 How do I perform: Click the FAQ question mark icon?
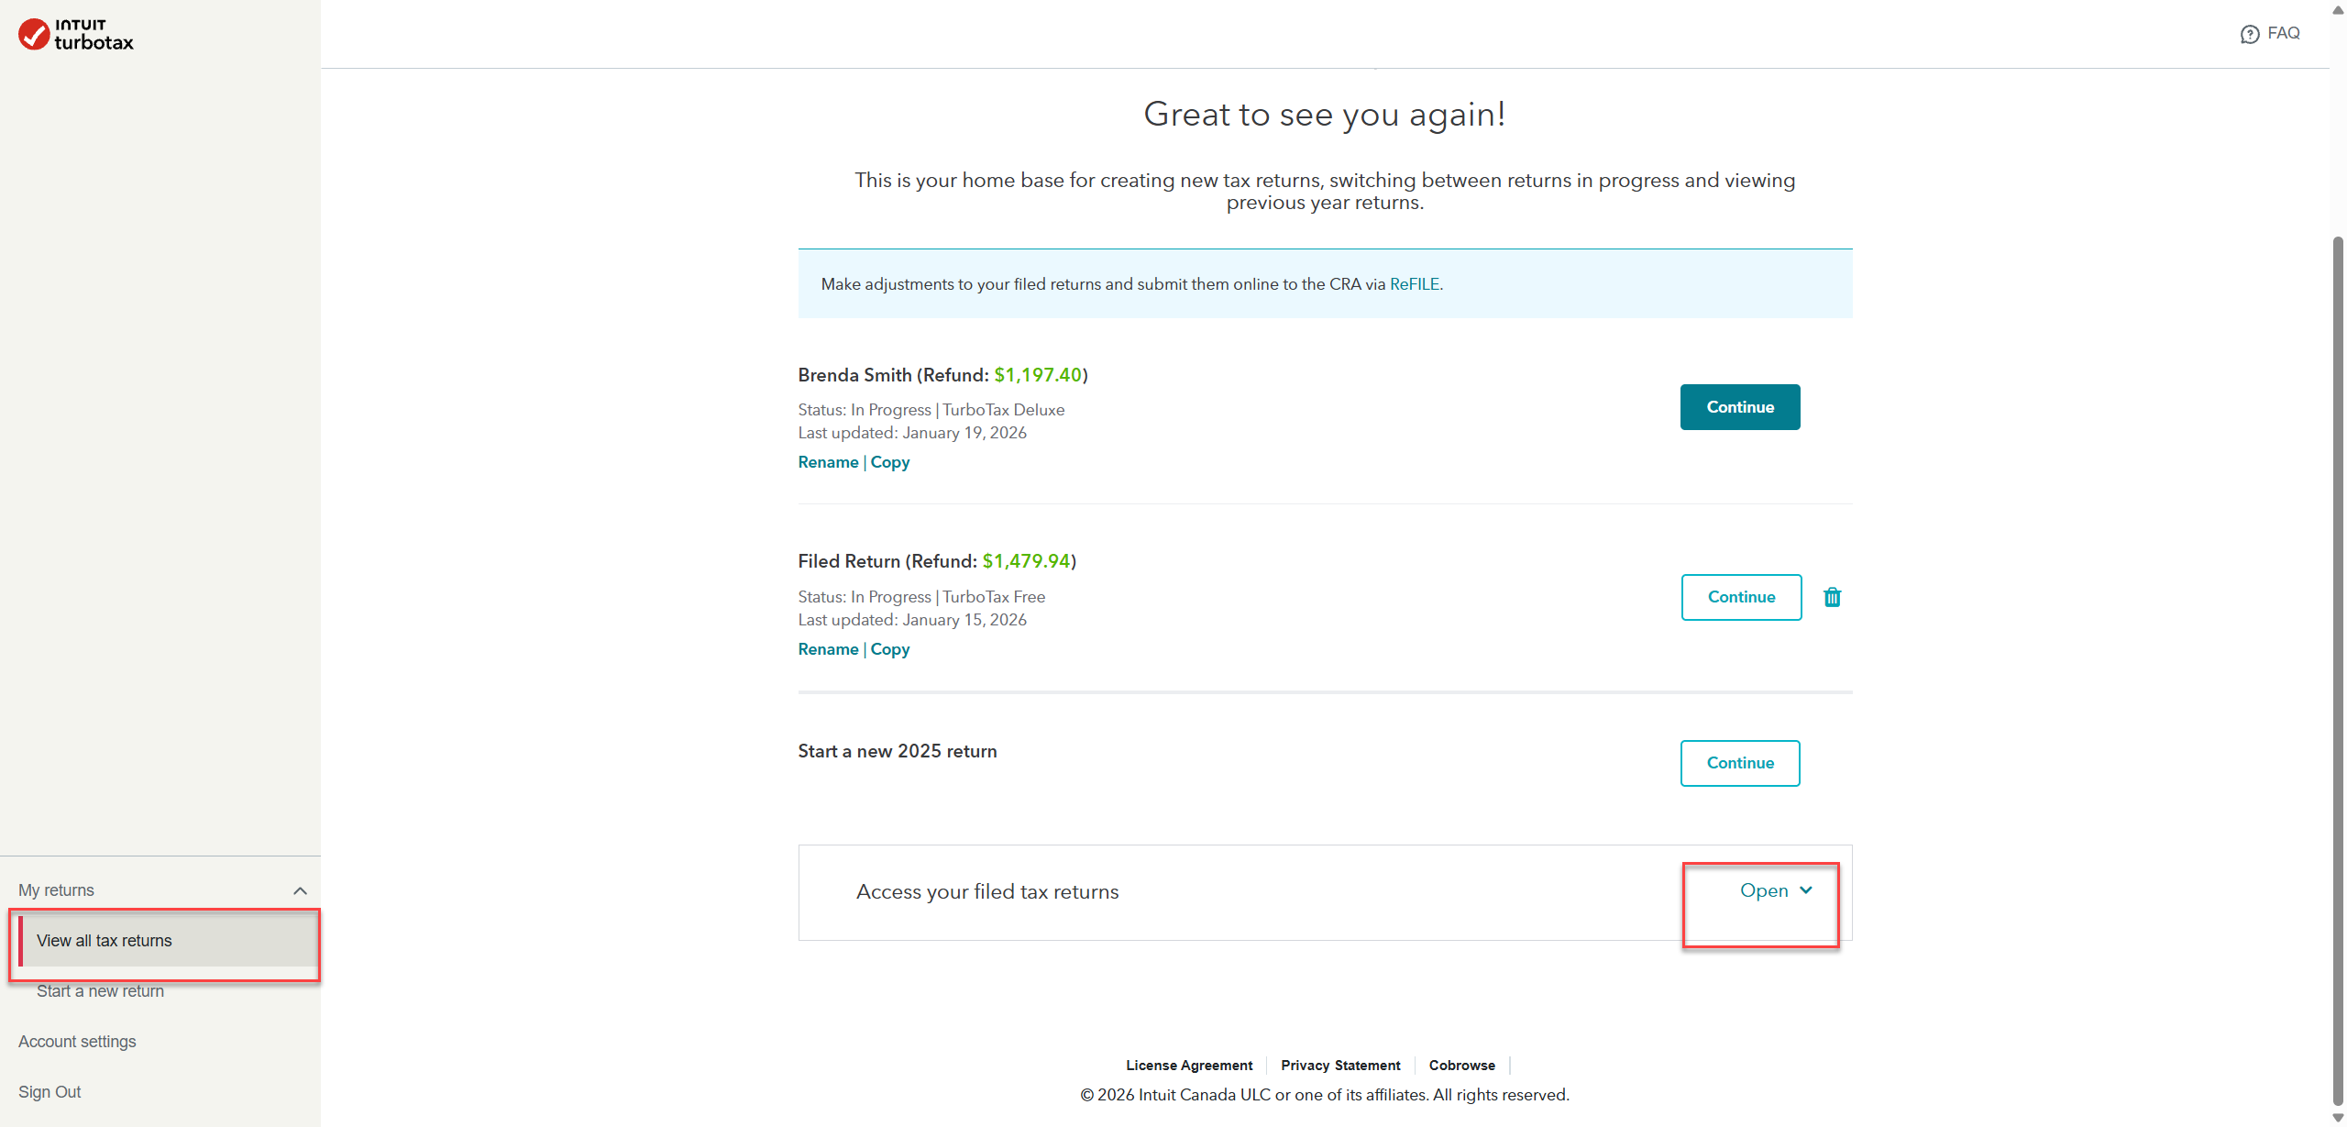coord(2249,34)
